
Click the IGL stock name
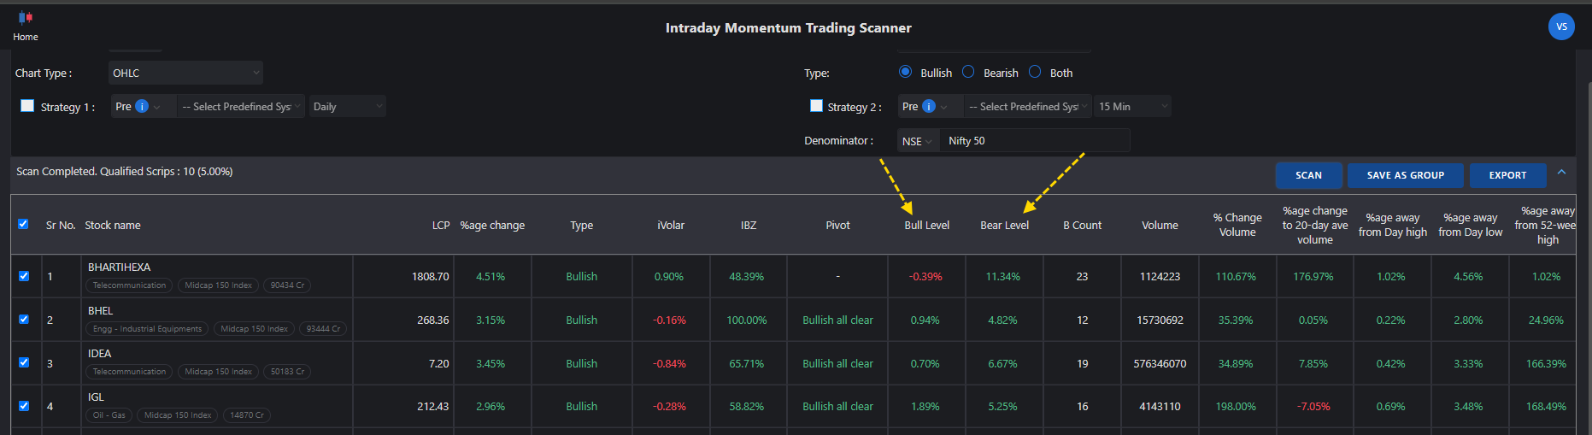click(96, 397)
